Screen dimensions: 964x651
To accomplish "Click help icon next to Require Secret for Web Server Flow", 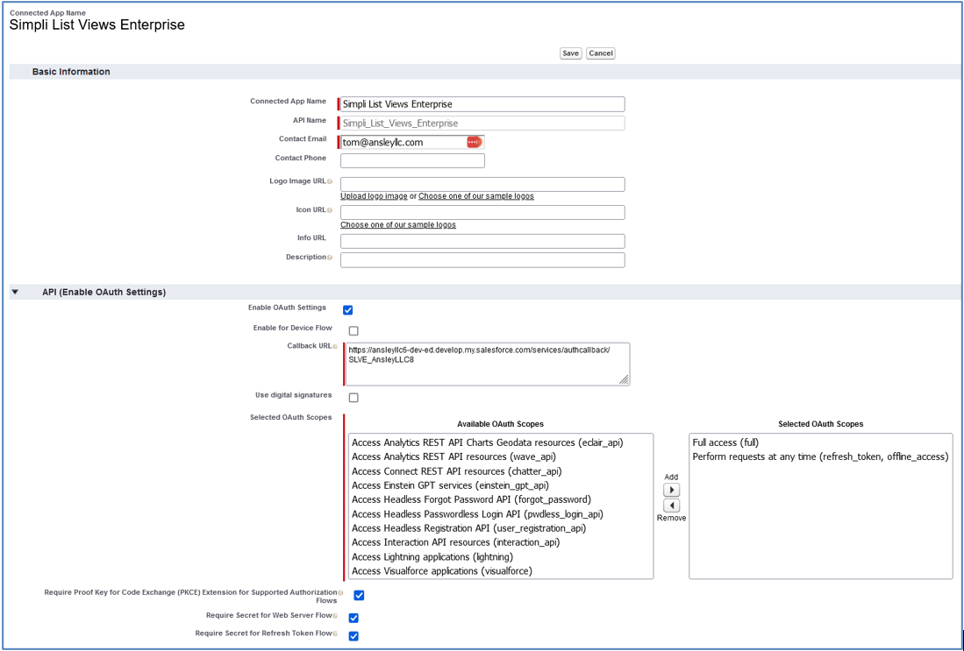I will coord(335,615).
